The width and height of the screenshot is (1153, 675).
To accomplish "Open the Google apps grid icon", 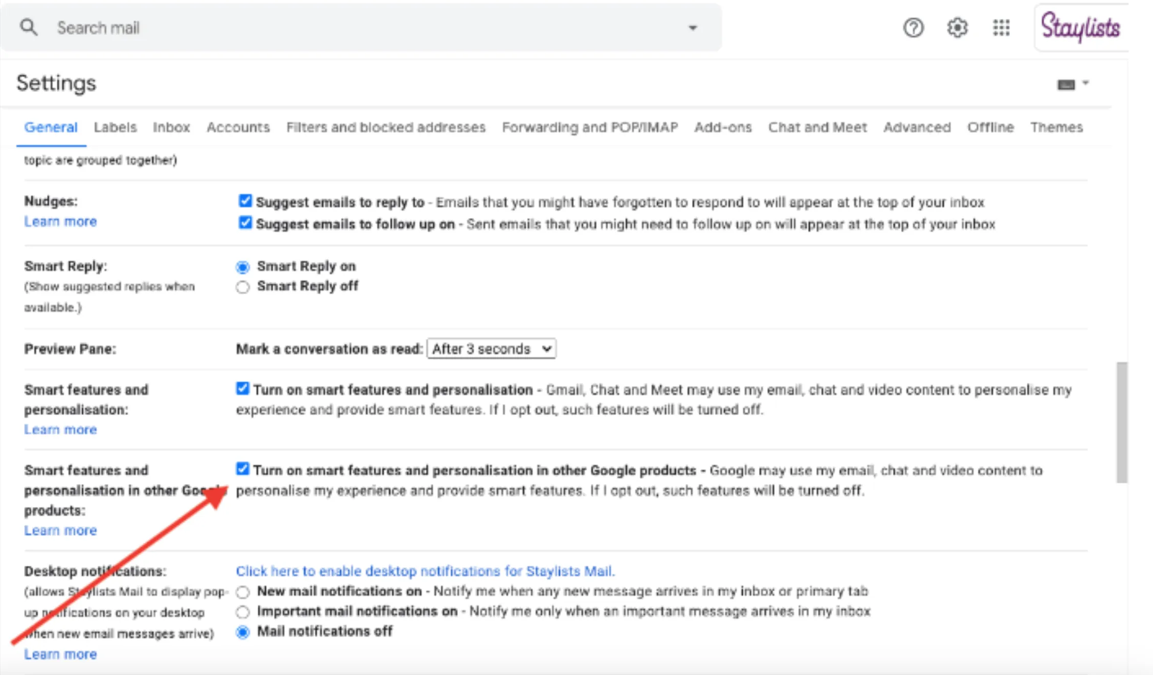I will pyautogui.click(x=1001, y=28).
